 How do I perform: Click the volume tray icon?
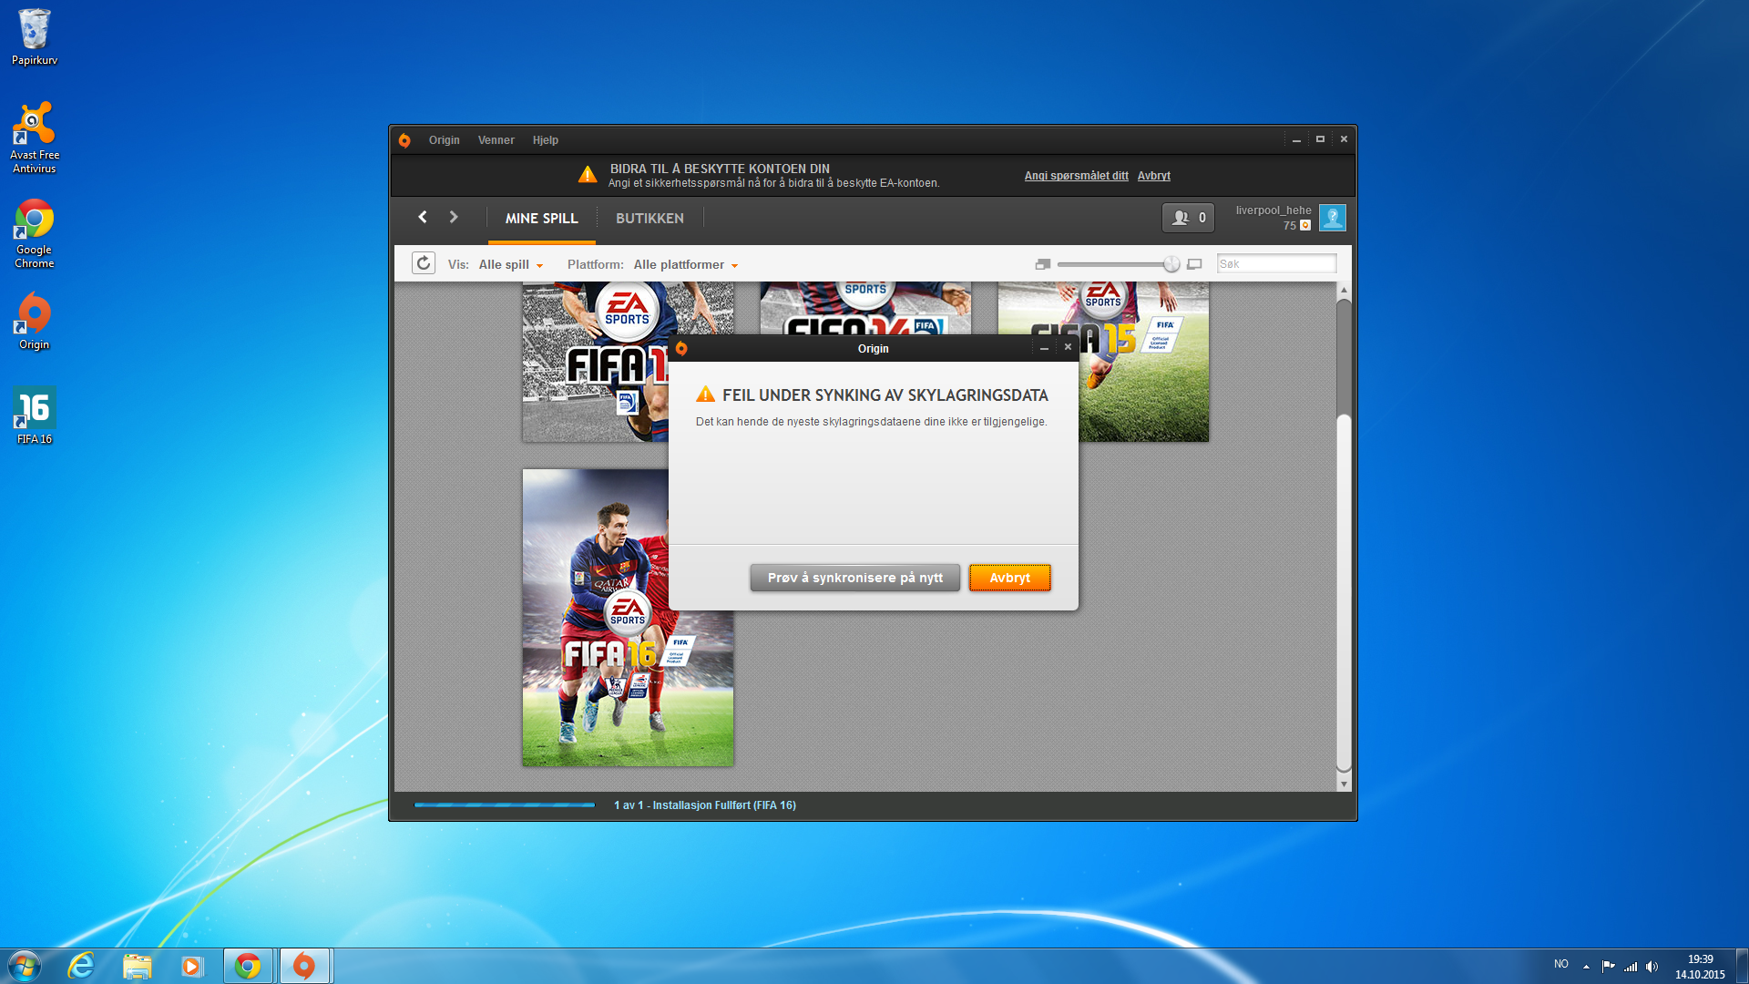(1652, 967)
